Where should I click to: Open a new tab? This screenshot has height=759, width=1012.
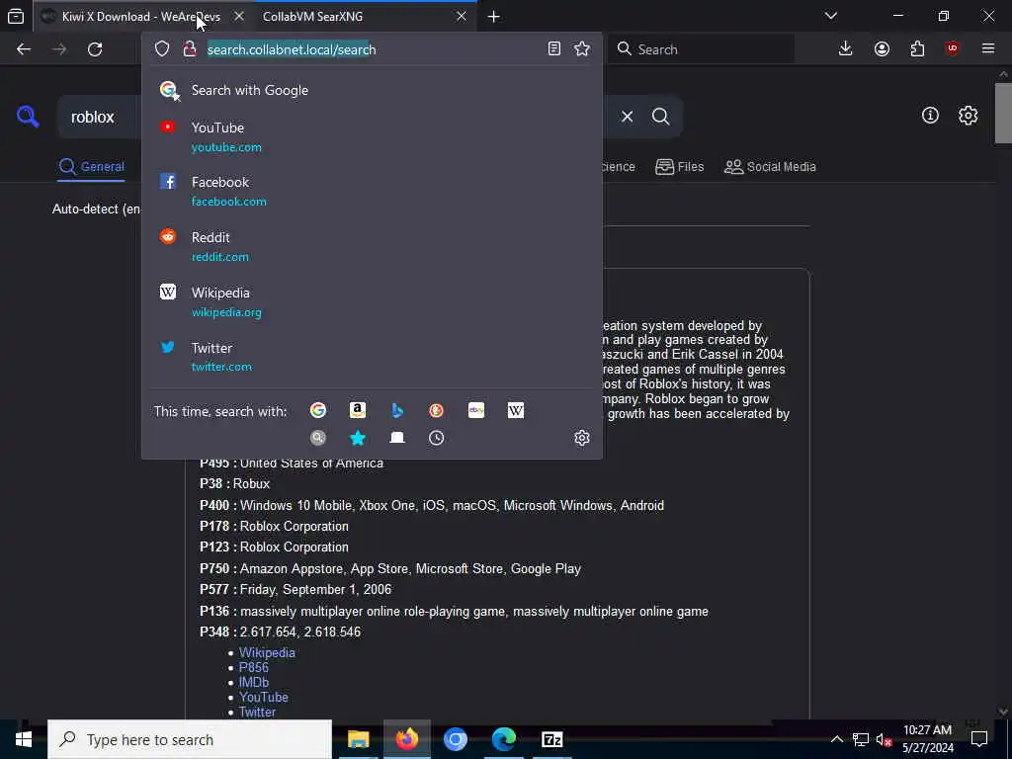coord(494,17)
